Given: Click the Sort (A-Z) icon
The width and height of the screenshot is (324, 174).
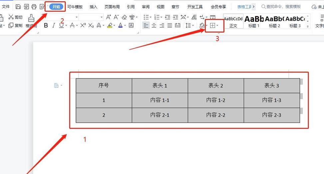Looking at the screenshot, I should pos(194,17).
